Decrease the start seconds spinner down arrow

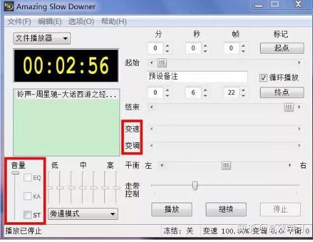click(205, 51)
